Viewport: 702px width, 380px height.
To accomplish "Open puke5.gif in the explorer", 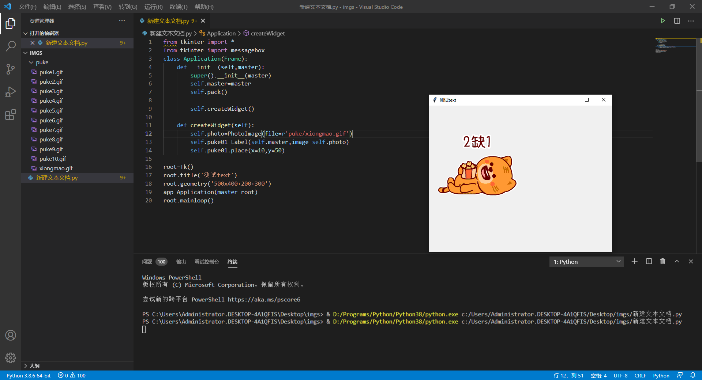I will click(77, 110).
